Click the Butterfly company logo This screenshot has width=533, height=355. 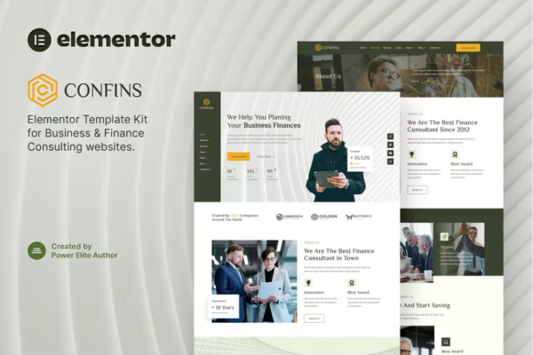(360, 217)
